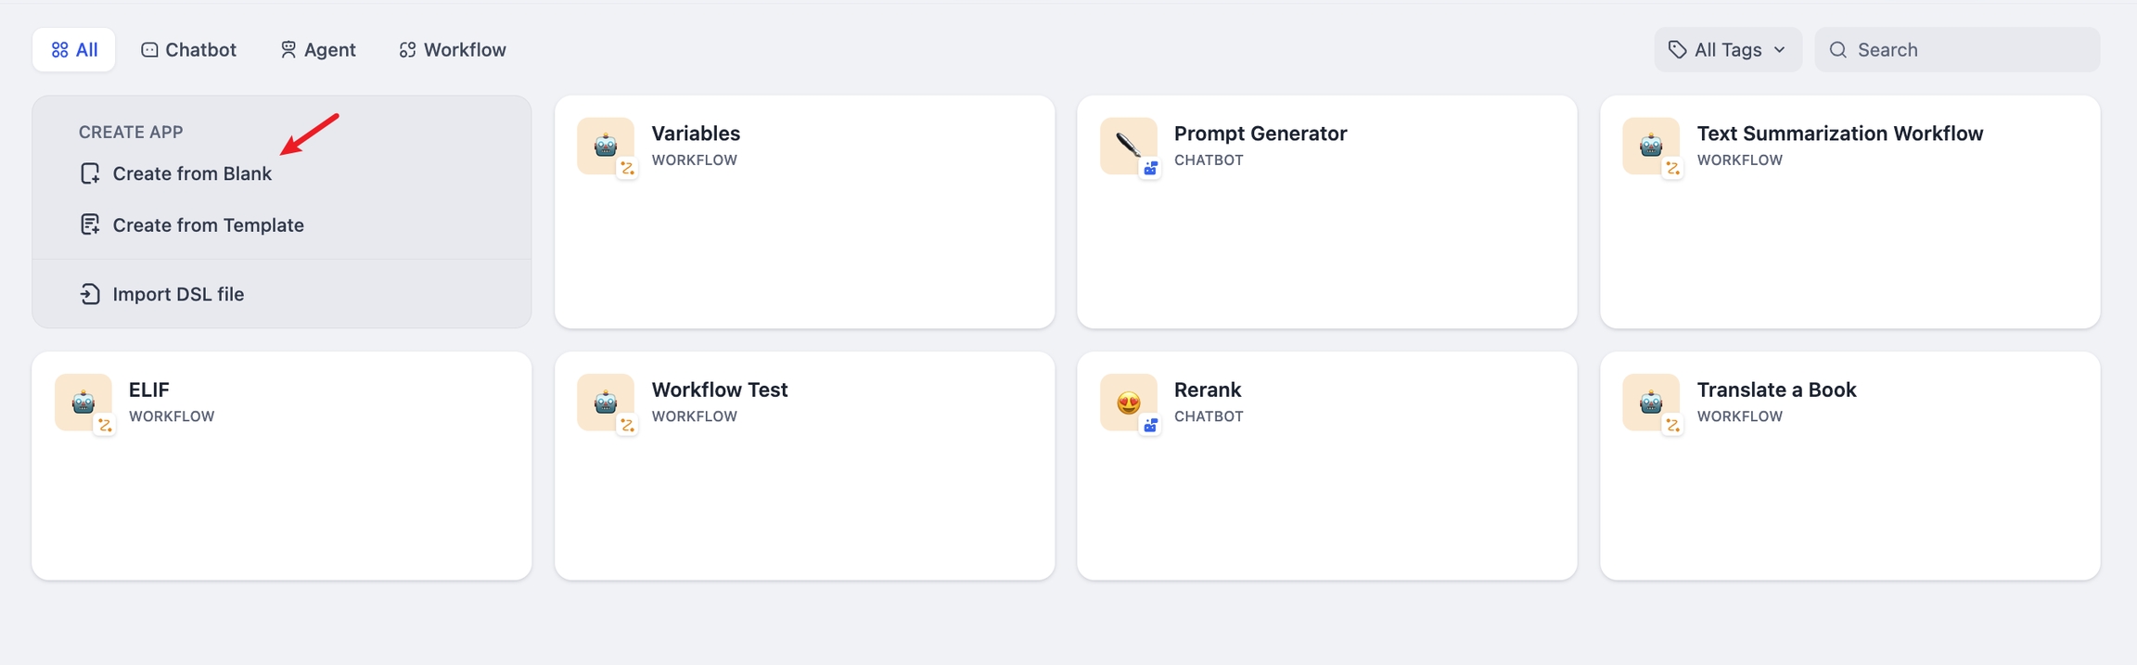This screenshot has height=665, width=2137.
Task: Click the Prompt Generator pen icon
Action: click(1128, 146)
